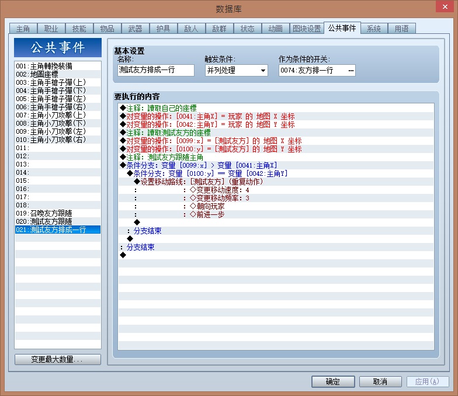Open the 职业 tab
Image resolution: width=458 pixels, height=396 pixels.
pos(51,29)
